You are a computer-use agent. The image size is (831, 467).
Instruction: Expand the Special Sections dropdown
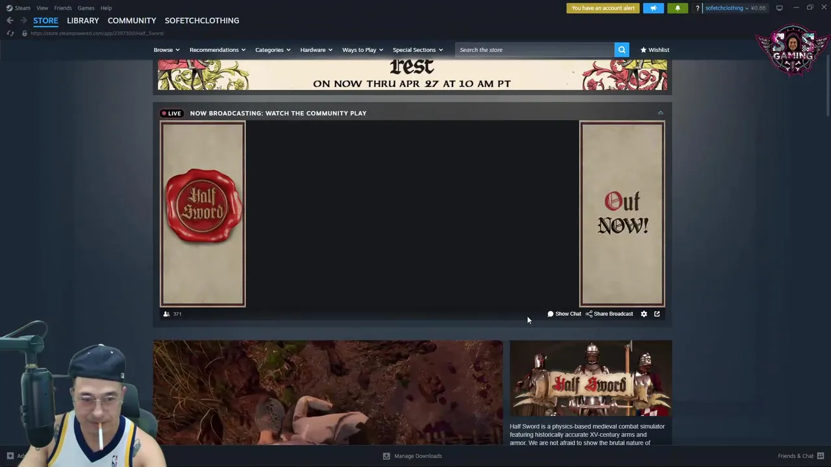coord(417,50)
